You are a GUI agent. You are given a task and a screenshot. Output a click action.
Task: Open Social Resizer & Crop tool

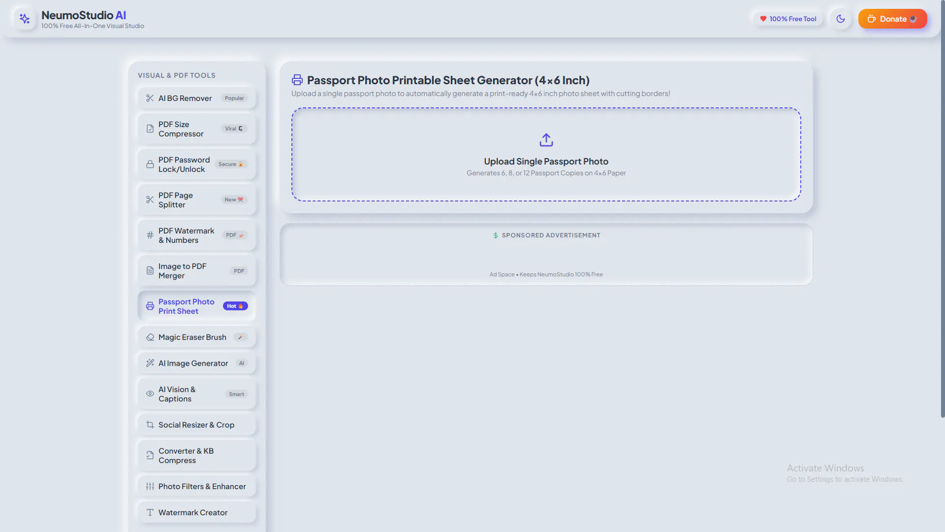(x=197, y=425)
